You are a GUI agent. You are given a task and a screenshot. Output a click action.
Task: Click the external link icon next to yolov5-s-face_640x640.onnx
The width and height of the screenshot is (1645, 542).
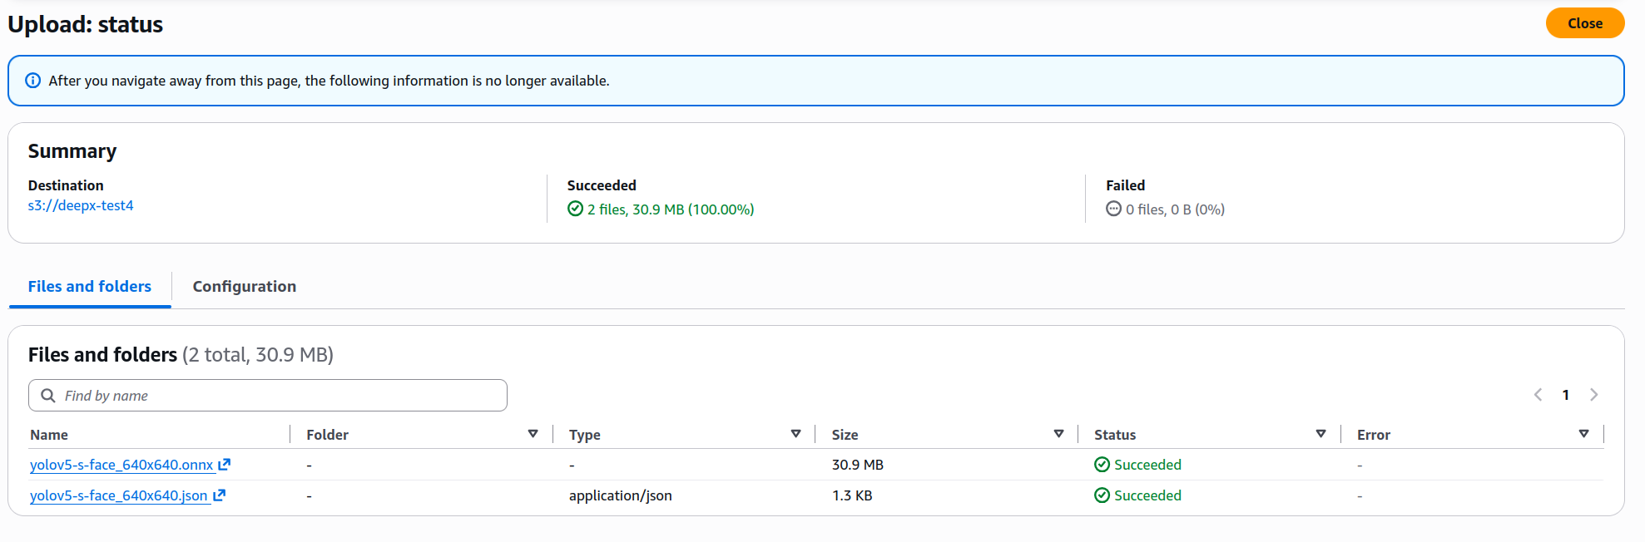(x=224, y=465)
